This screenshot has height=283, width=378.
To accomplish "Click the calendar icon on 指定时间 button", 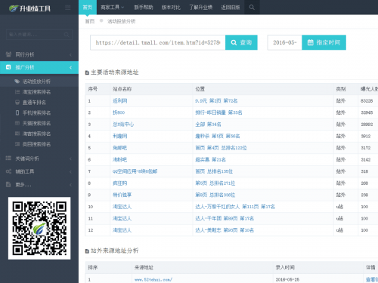I will coord(311,42).
